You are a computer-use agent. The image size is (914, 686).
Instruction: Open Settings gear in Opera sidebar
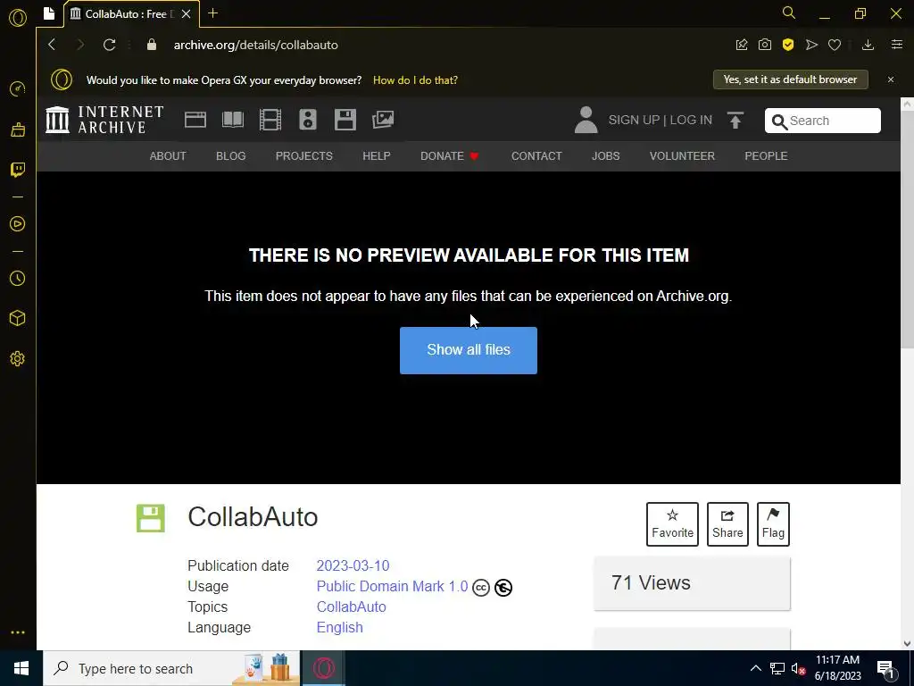(18, 359)
